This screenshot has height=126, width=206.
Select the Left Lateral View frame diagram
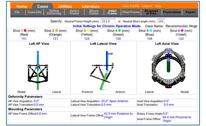click(x=102, y=70)
